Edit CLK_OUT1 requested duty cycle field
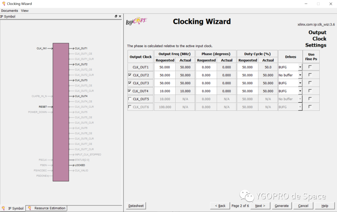Screen dimensions: 337x212 pos(247,67)
